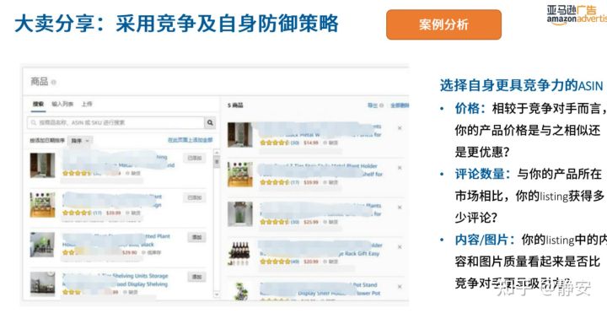Click the search results scrollbar thumb
The width and height of the screenshot is (607, 313).
click(217, 163)
